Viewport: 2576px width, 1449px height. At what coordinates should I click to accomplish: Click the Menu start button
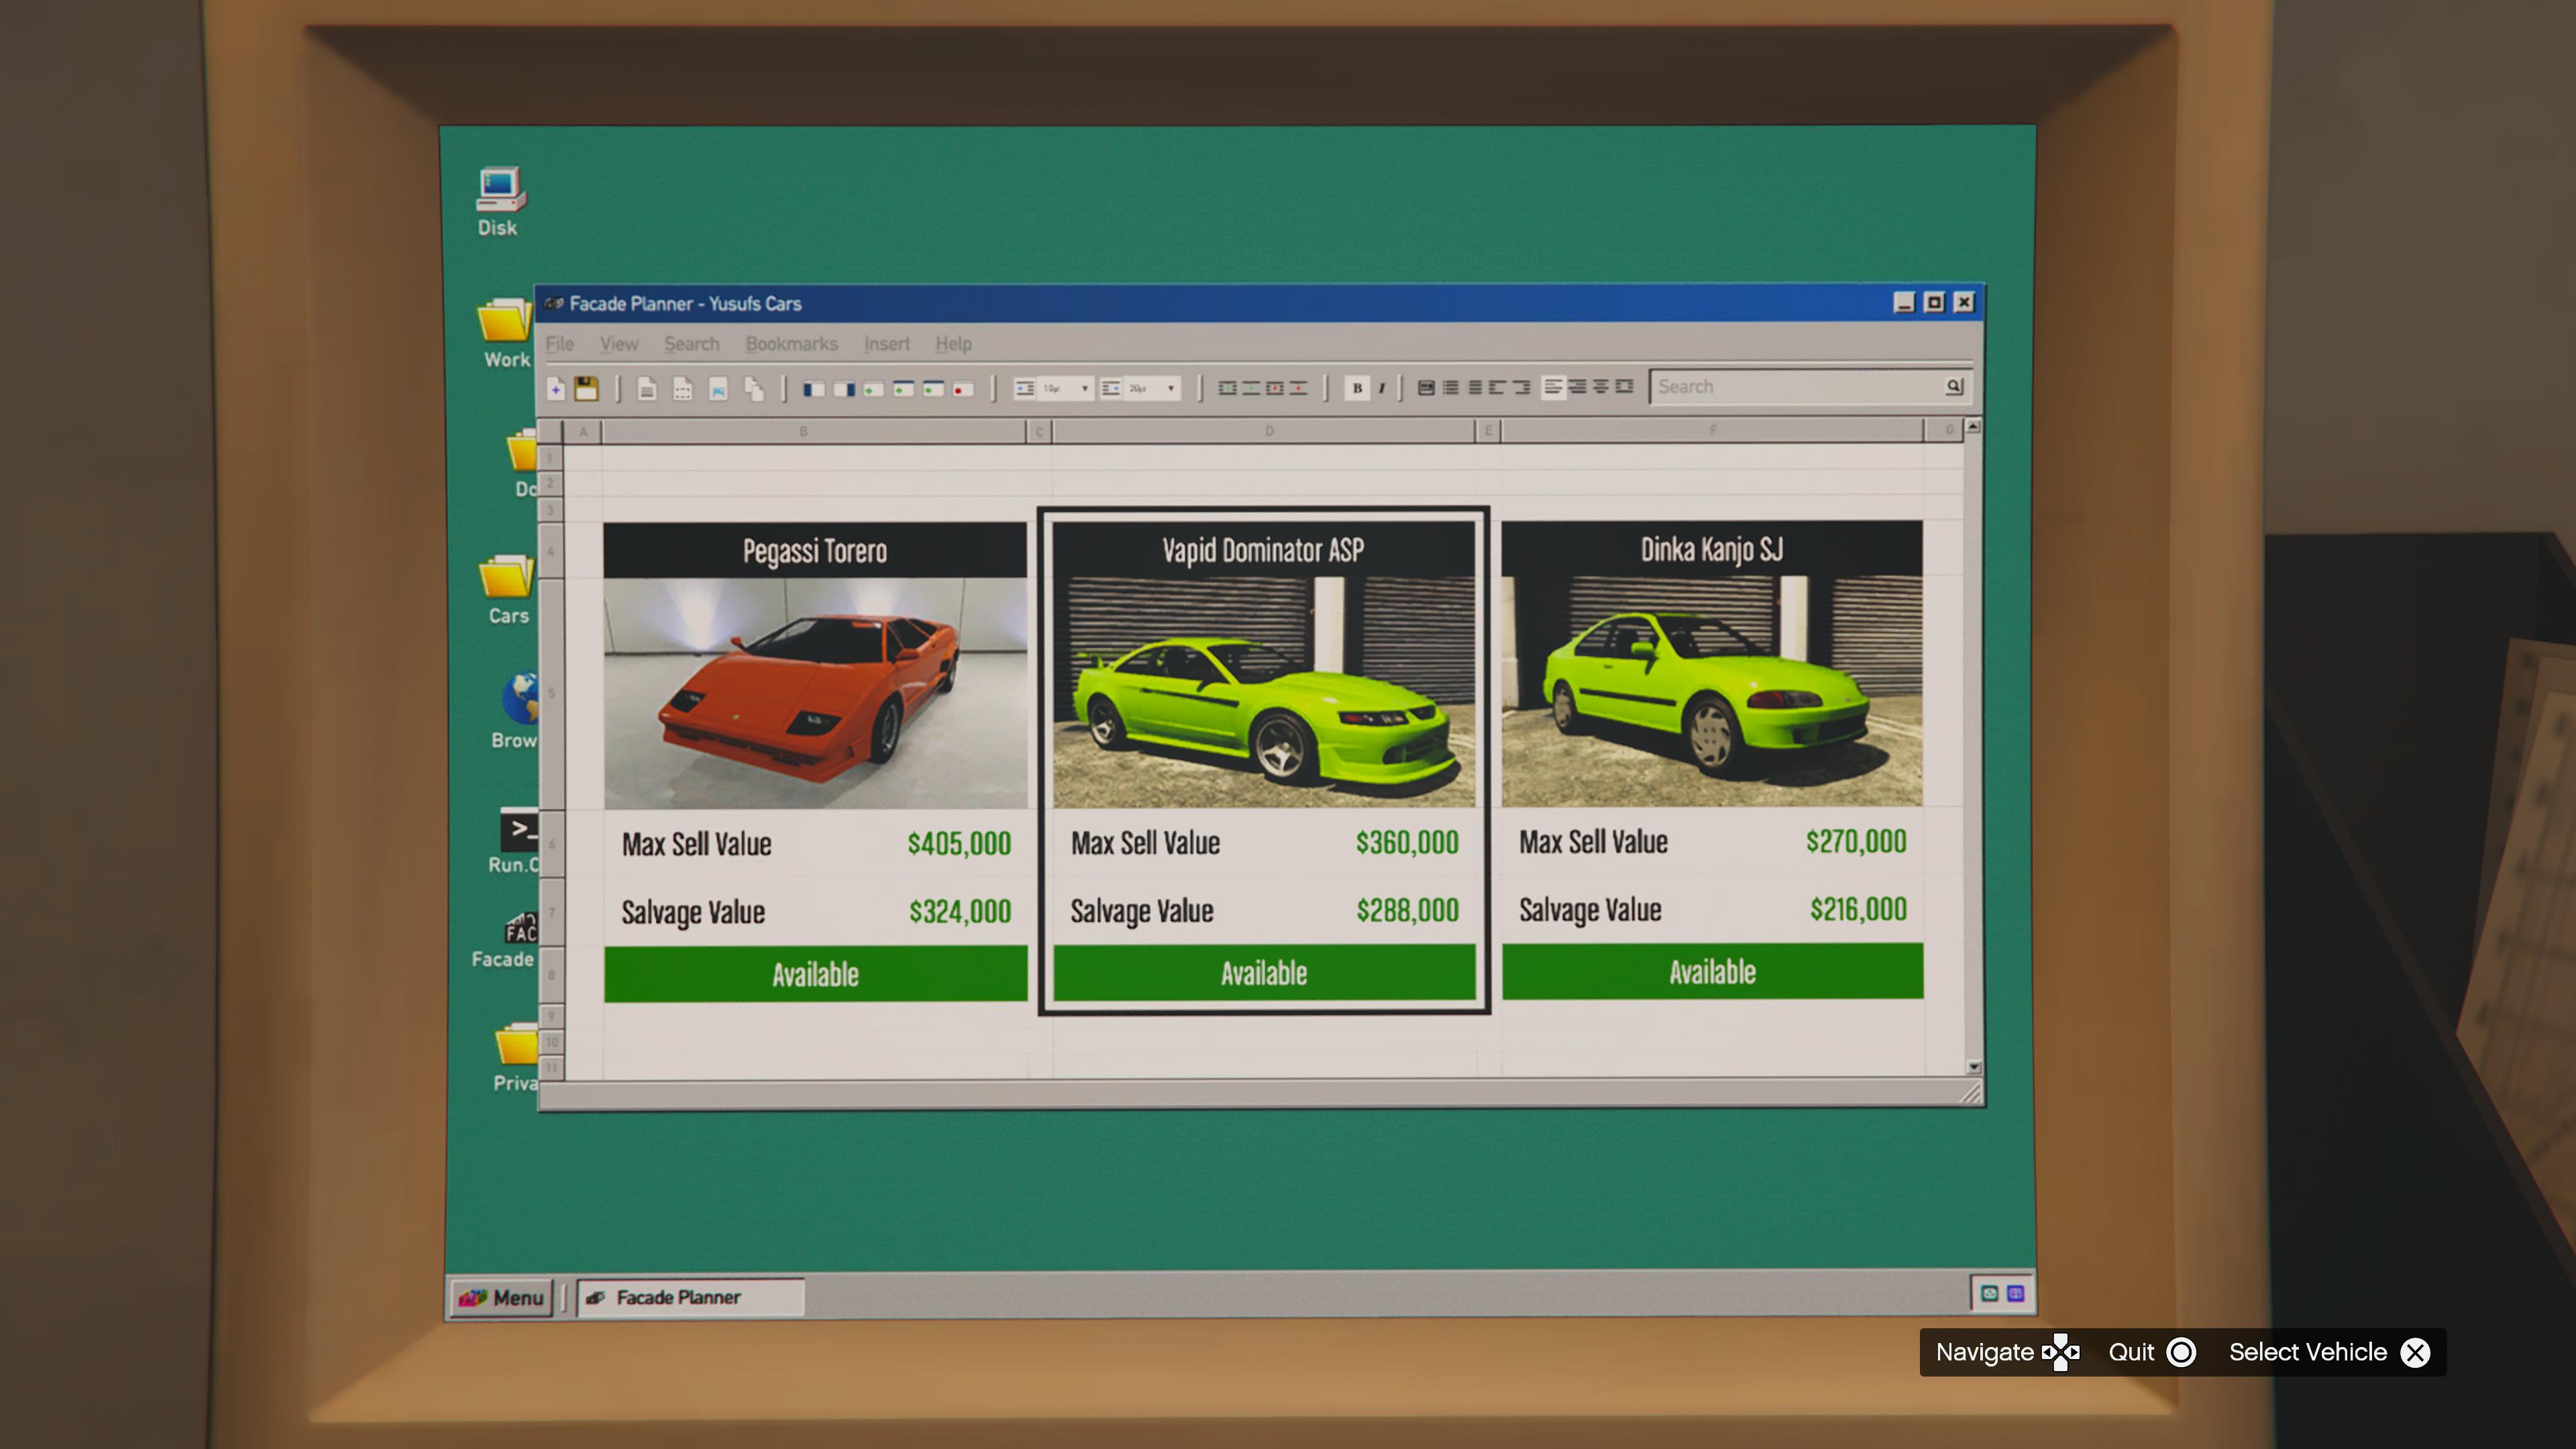click(501, 1297)
